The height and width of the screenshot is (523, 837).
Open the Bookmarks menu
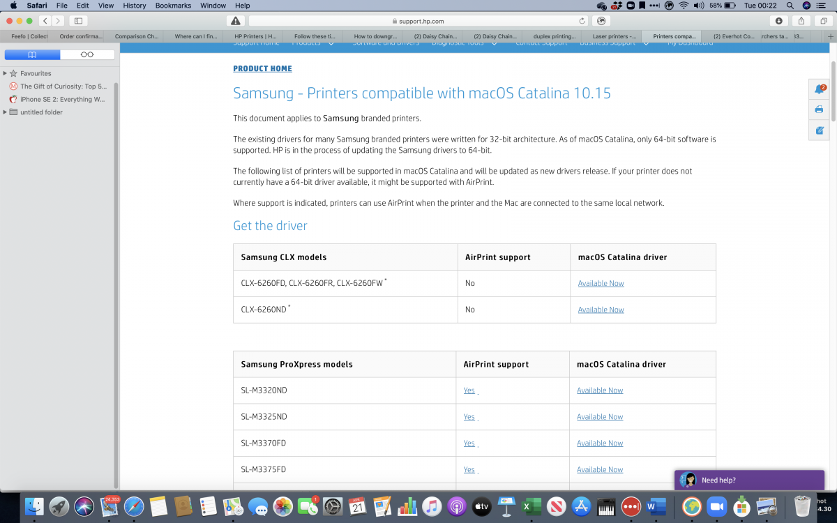click(x=173, y=6)
